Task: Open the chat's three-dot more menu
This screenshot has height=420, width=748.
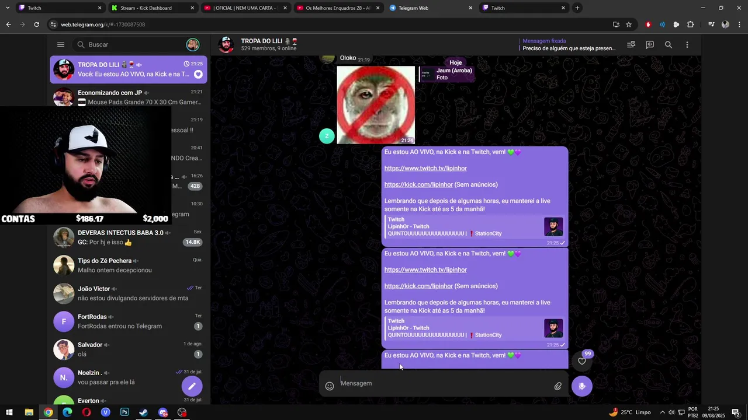Action: pyautogui.click(x=687, y=44)
